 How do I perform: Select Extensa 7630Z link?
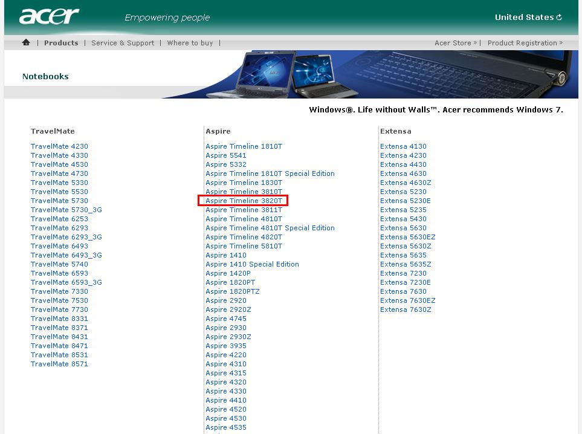coord(406,309)
